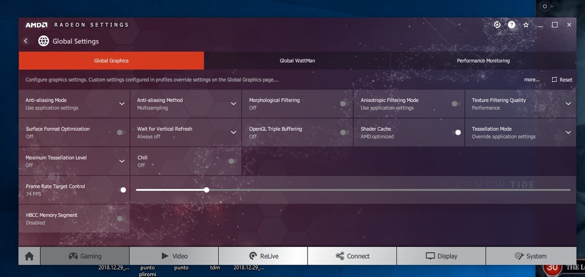Turn off the Shader Cache toggle
The width and height of the screenshot is (585, 277).
pyautogui.click(x=456, y=132)
